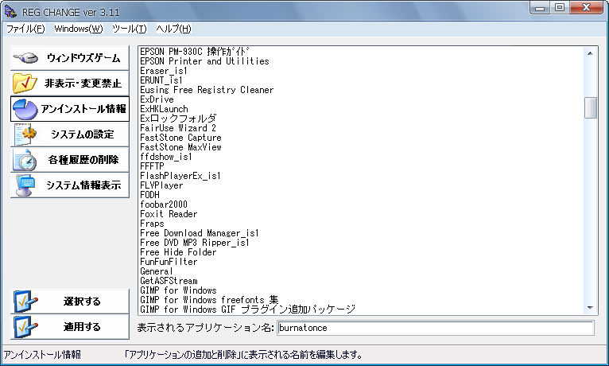Click the REG CHANGE title bar app icon
The height and width of the screenshot is (366, 609).
10,12
